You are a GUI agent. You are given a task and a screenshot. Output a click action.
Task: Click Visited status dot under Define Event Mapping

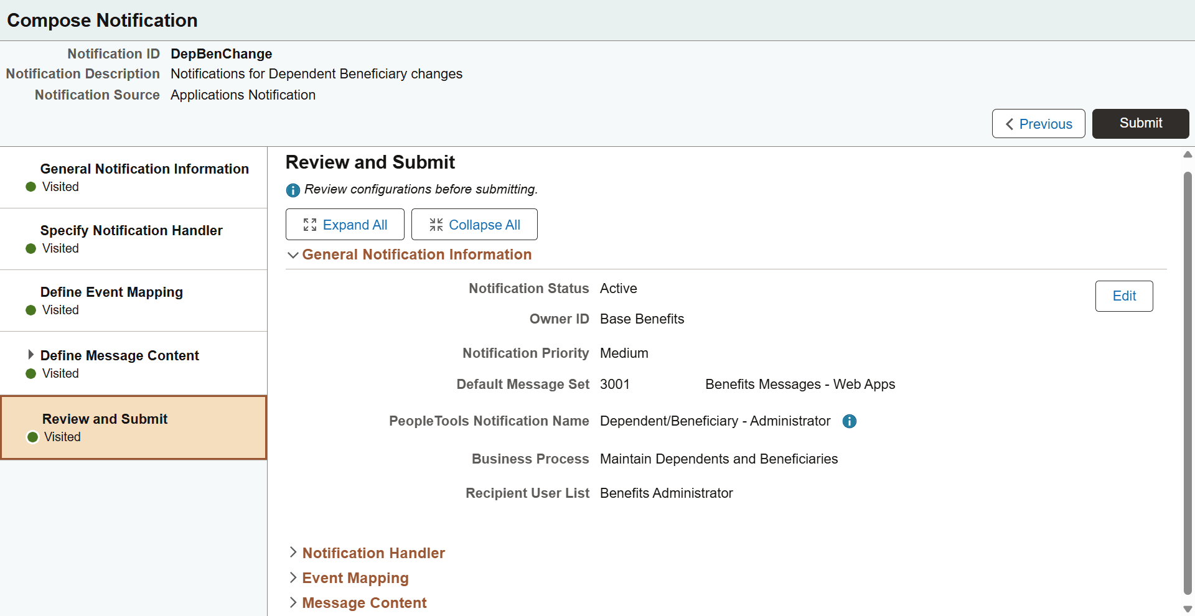30,310
